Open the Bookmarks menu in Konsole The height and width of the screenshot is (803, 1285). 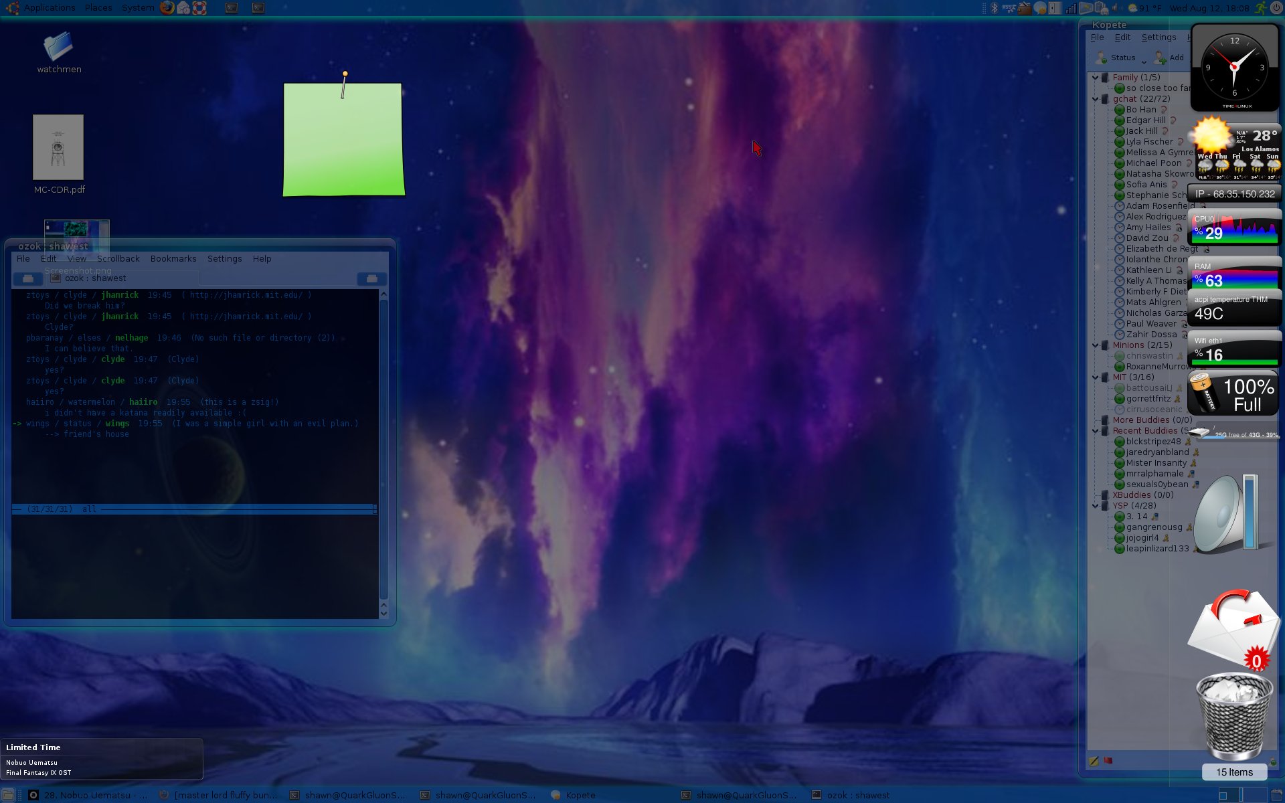(173, 259)
